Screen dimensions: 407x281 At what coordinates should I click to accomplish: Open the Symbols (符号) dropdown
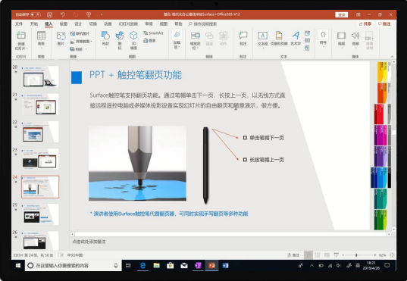coord(323,39)
